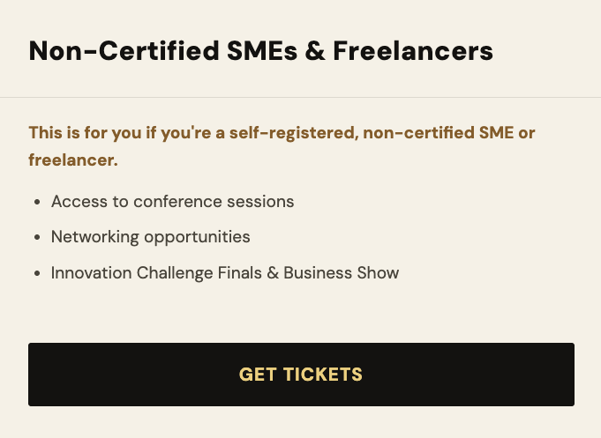Click the word 'SMEs' in the heading
Screen dimensions: 601x438
point(262,51)
